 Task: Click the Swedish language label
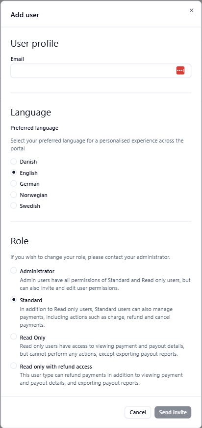point(30,206)
